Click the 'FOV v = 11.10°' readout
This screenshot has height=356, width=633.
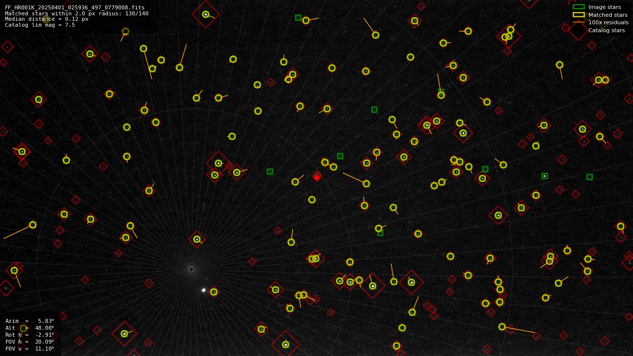click(30, 349)
